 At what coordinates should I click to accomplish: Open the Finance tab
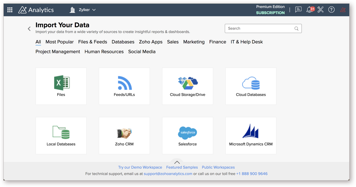tap(218, 42)
